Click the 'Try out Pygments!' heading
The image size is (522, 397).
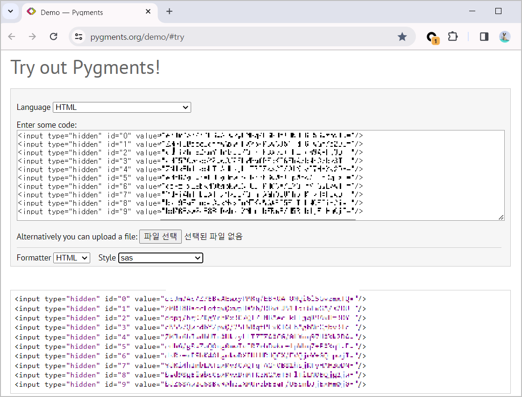[x=85, y=68]
